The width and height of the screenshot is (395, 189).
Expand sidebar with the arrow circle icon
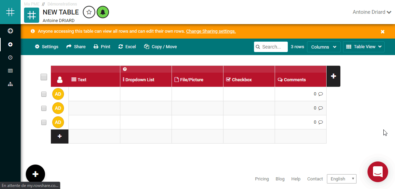[10, 31]
